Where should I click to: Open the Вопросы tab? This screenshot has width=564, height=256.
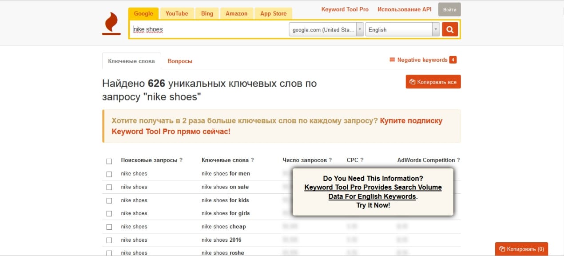pyautogui.click(x=180, y=61)
